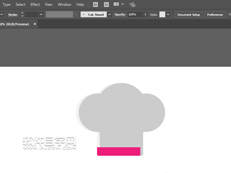Click the Opacity 100% input field

tap(135, 15)
